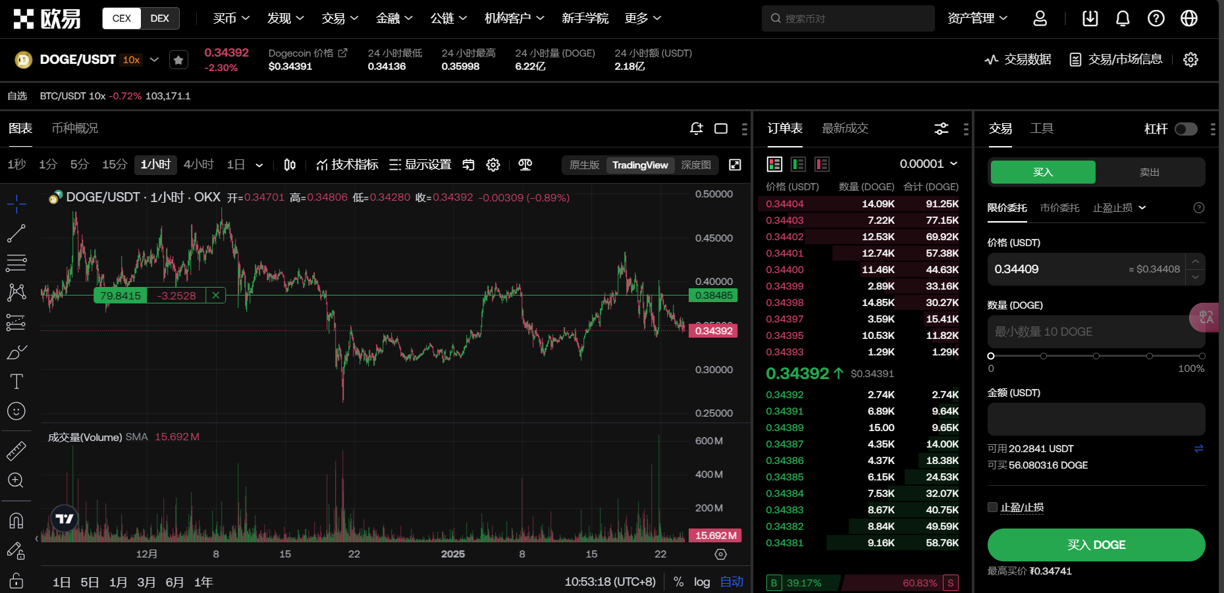This screenshot has width=1224, height=593.
Task: Focus the 价格 (USDT) price input
Action: 1086,269
